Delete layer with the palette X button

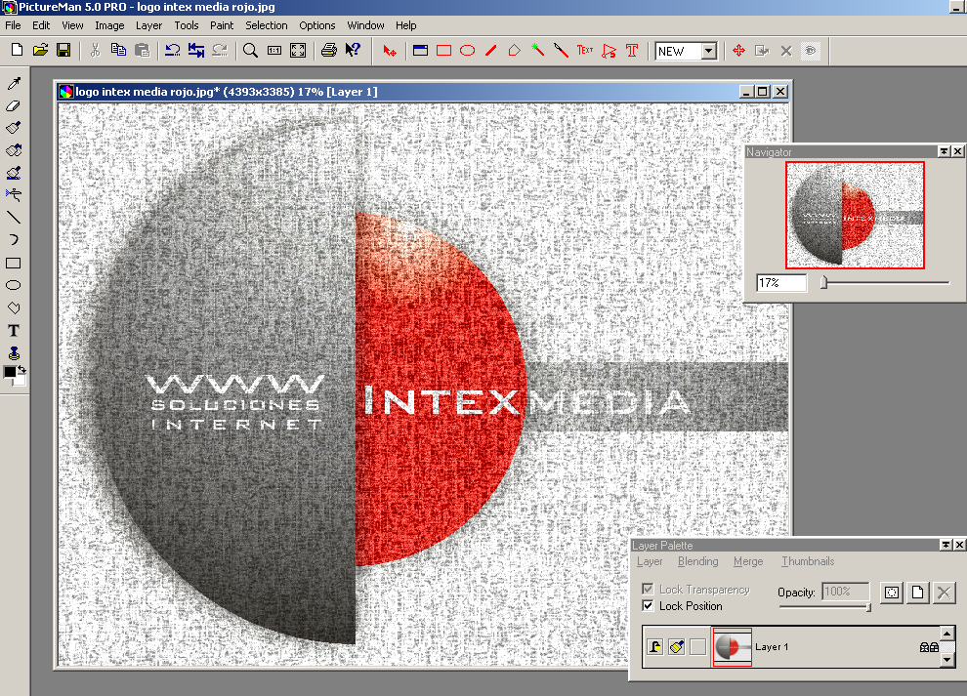coord(944,594)
